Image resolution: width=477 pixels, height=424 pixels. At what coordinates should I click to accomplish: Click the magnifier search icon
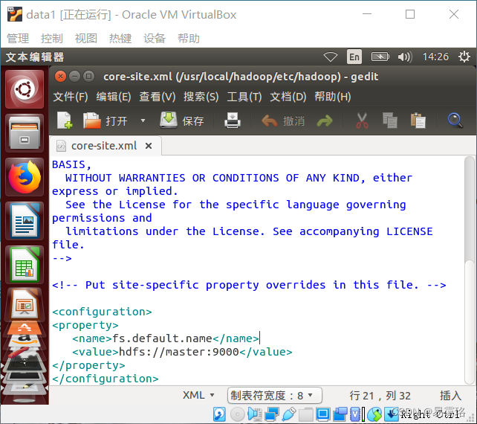tap(455, 121)
